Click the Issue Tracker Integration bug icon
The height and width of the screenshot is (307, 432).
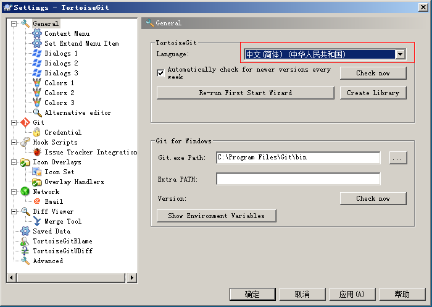37,152
